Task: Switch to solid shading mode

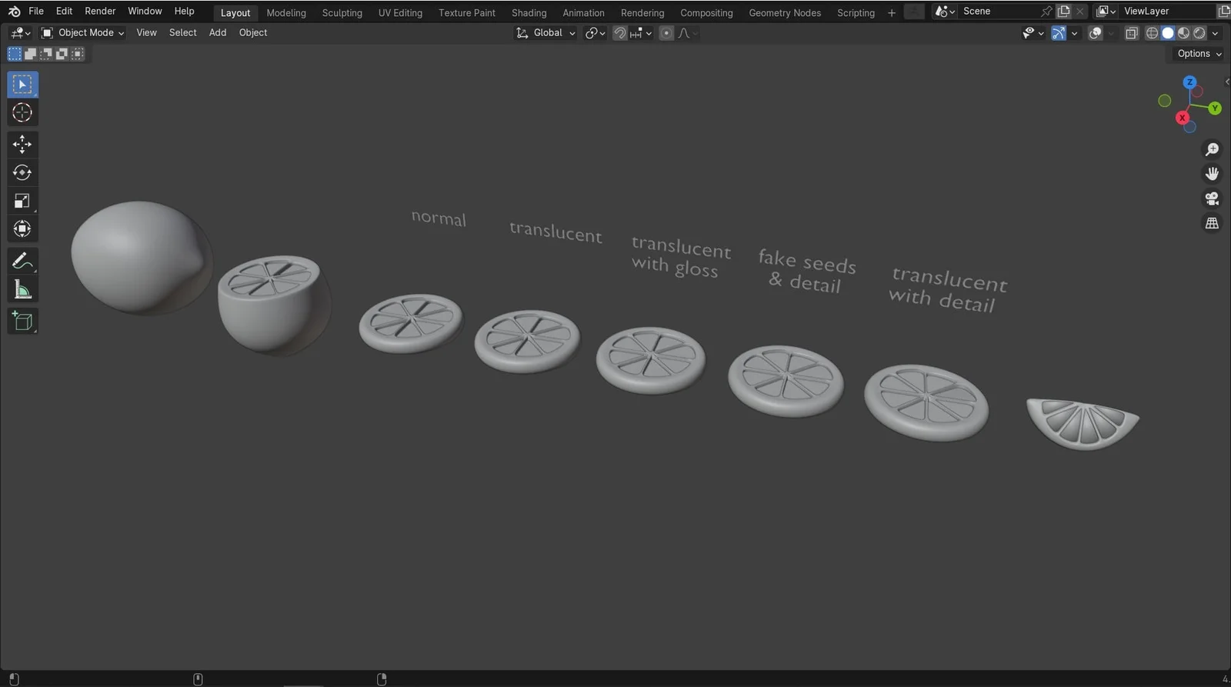Action: point(1168,33)
